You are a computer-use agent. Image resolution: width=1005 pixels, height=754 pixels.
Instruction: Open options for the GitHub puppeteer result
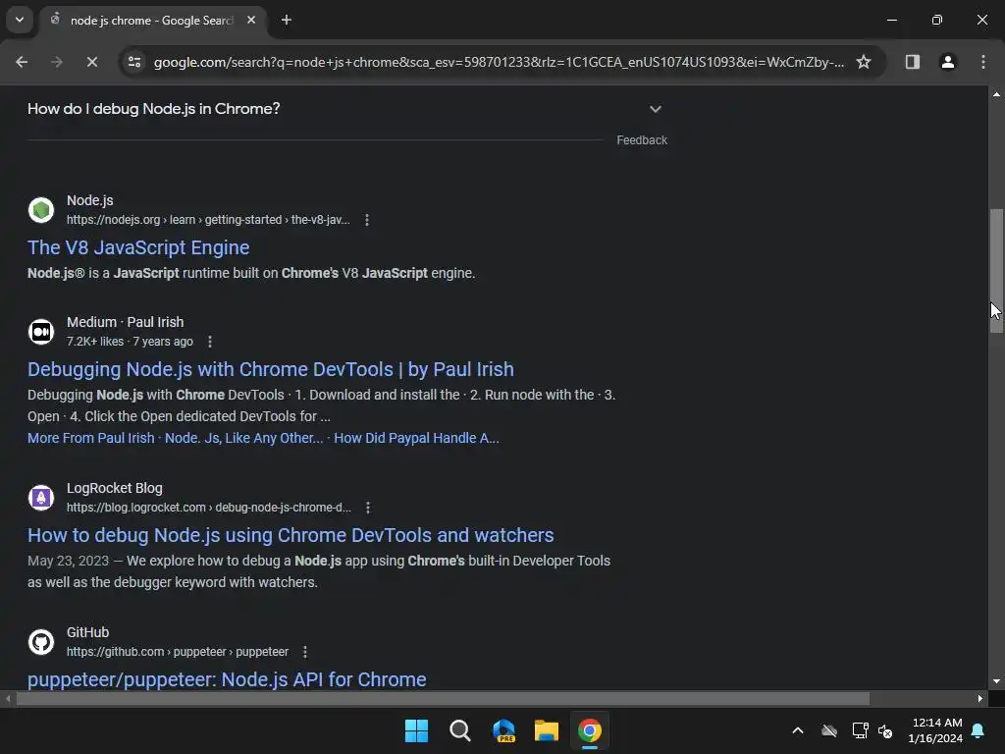point(305,652)
